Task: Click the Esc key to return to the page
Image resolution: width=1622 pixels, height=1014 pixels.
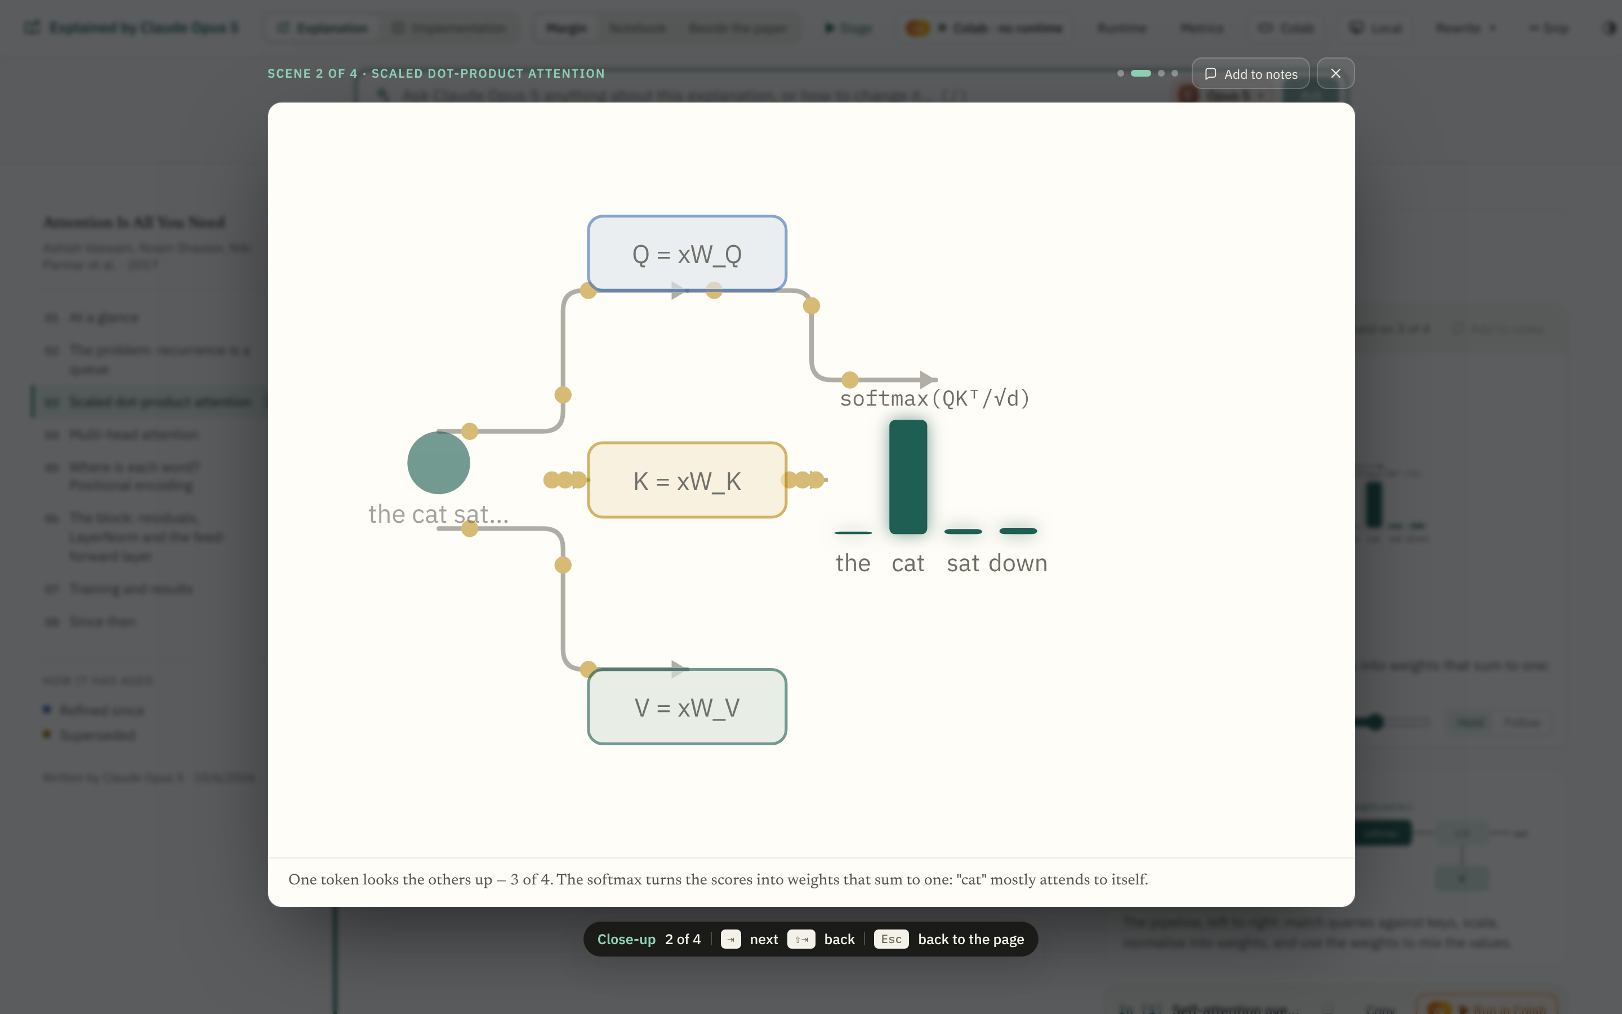Action: 891,939
